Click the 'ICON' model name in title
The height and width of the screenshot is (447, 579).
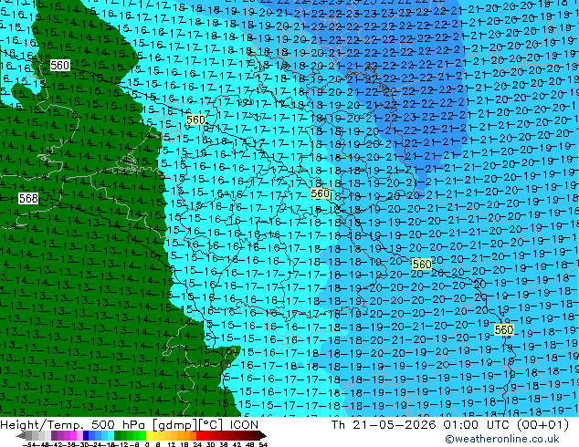(x=244, y=424)
